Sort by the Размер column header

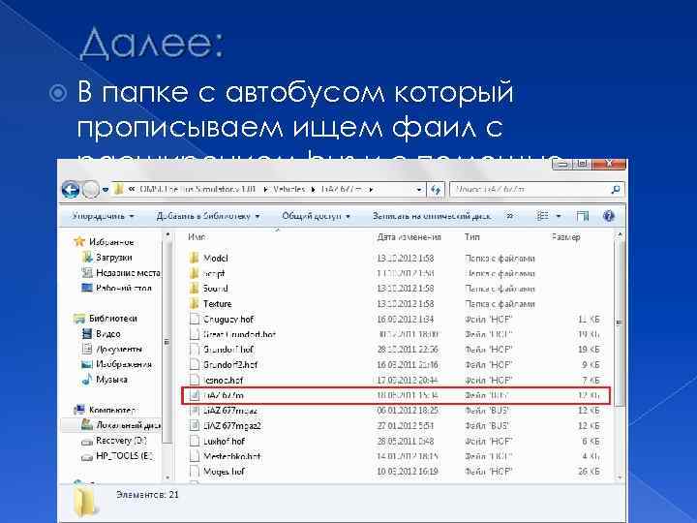(565, 237)
